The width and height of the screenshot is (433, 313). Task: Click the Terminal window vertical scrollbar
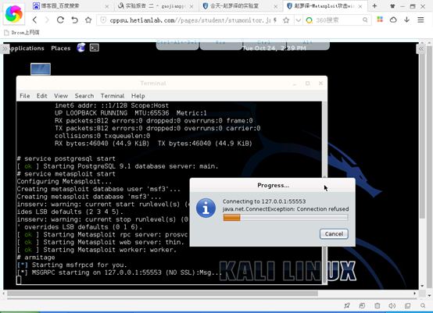(324, 139)
